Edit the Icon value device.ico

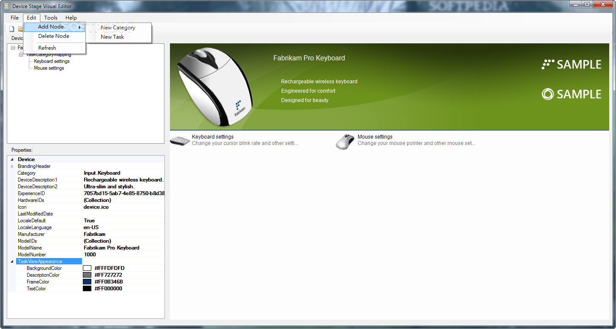point(124,207)
